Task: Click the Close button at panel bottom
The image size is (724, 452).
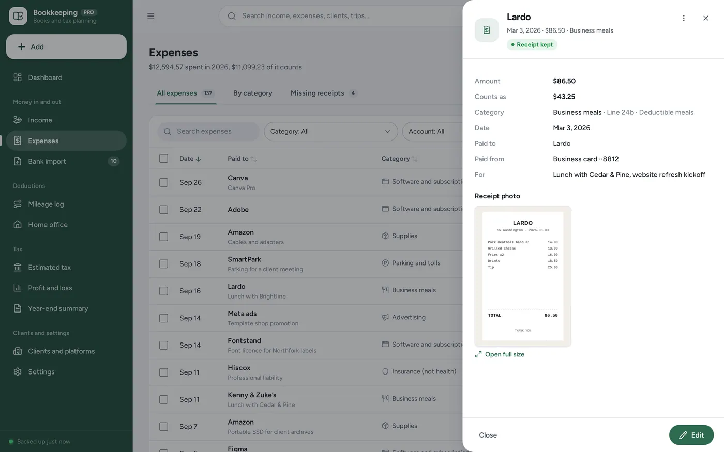Action: 488,435
